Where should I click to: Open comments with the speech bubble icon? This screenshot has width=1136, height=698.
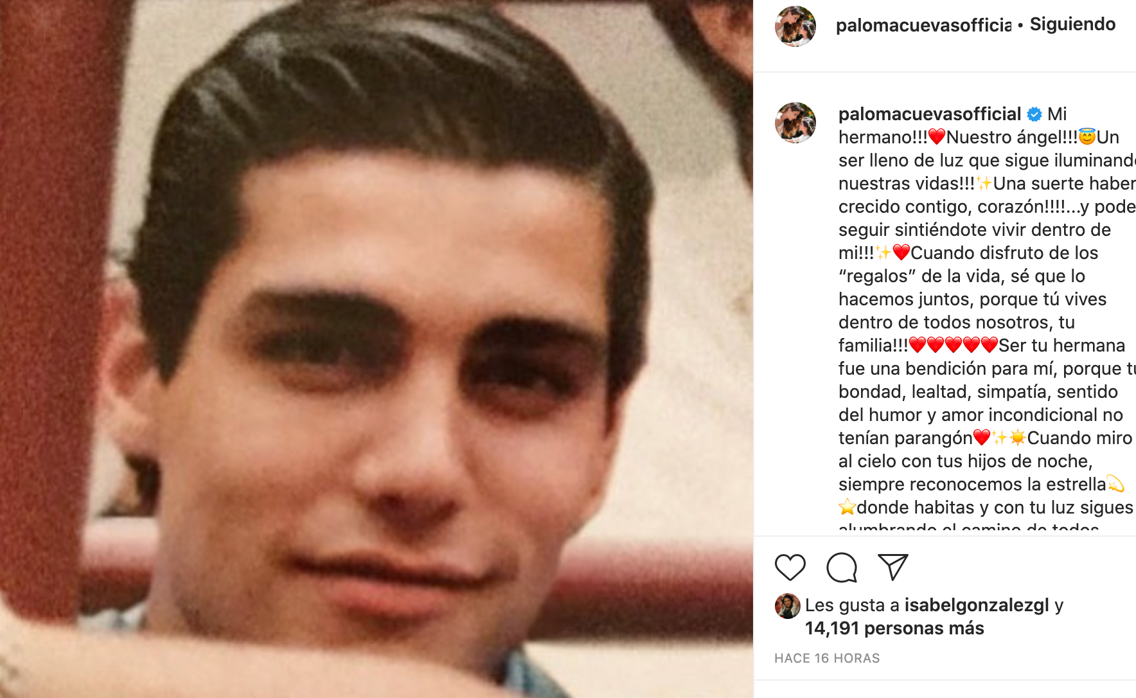842,568
